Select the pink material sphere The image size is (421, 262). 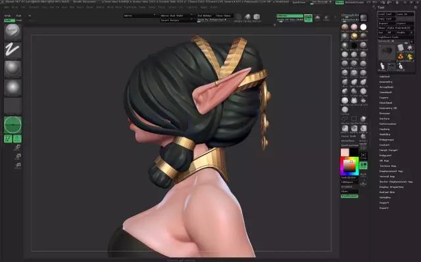coord(354,27)
